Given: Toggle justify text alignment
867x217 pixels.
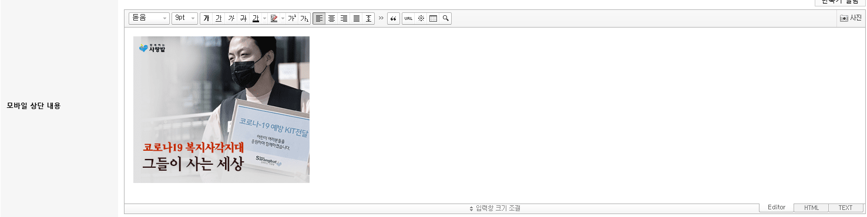Looking at the screenshot, I should tap(356, 18).
